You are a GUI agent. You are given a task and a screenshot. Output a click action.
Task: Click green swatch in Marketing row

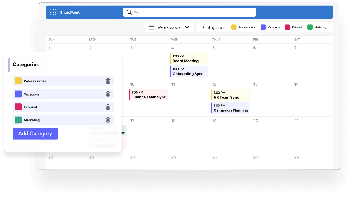pos(18,120)
